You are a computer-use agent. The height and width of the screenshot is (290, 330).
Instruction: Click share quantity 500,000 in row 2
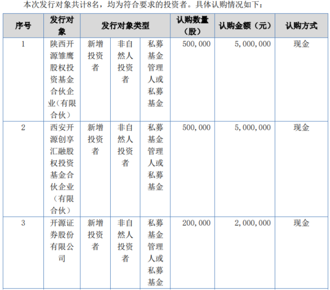pyautogui.click(x=196, y=127)
